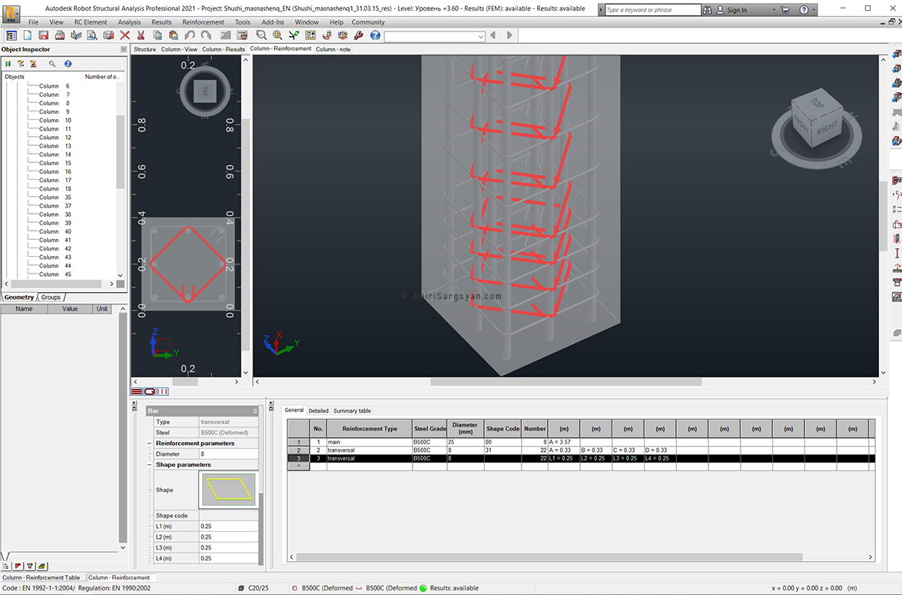Click the Redo arrow icon
The image size is (902, 595).
click(206, 35)
